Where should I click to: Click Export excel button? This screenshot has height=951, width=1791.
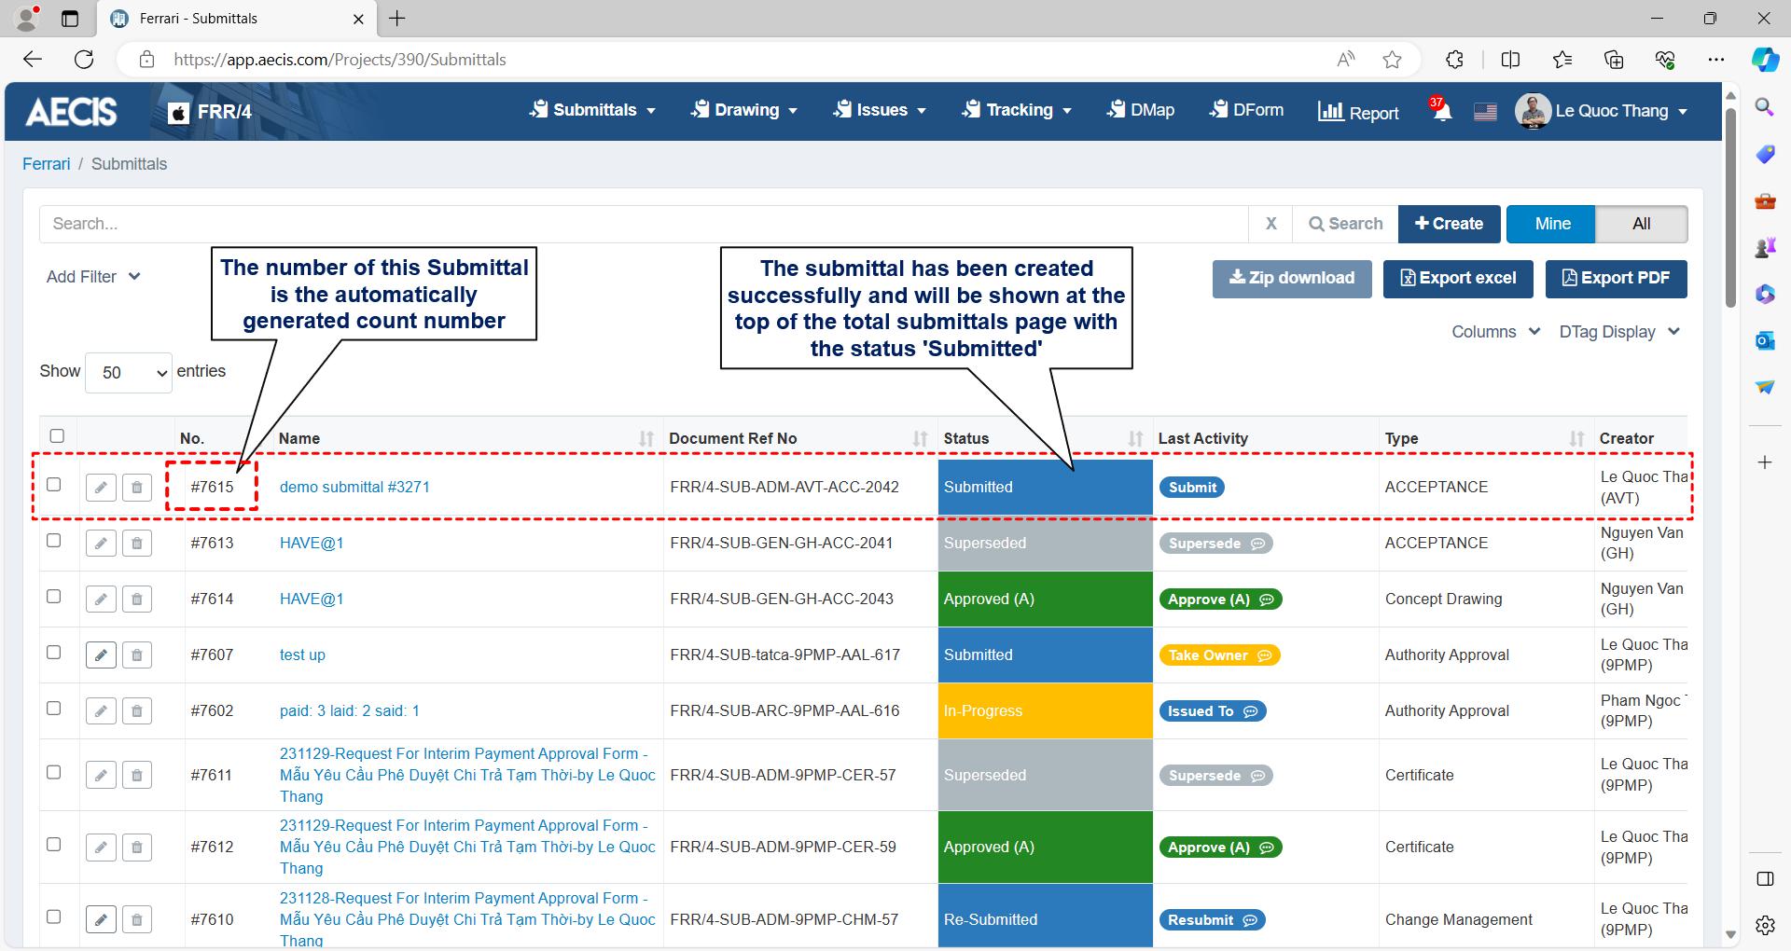(x=1458, y=279)
